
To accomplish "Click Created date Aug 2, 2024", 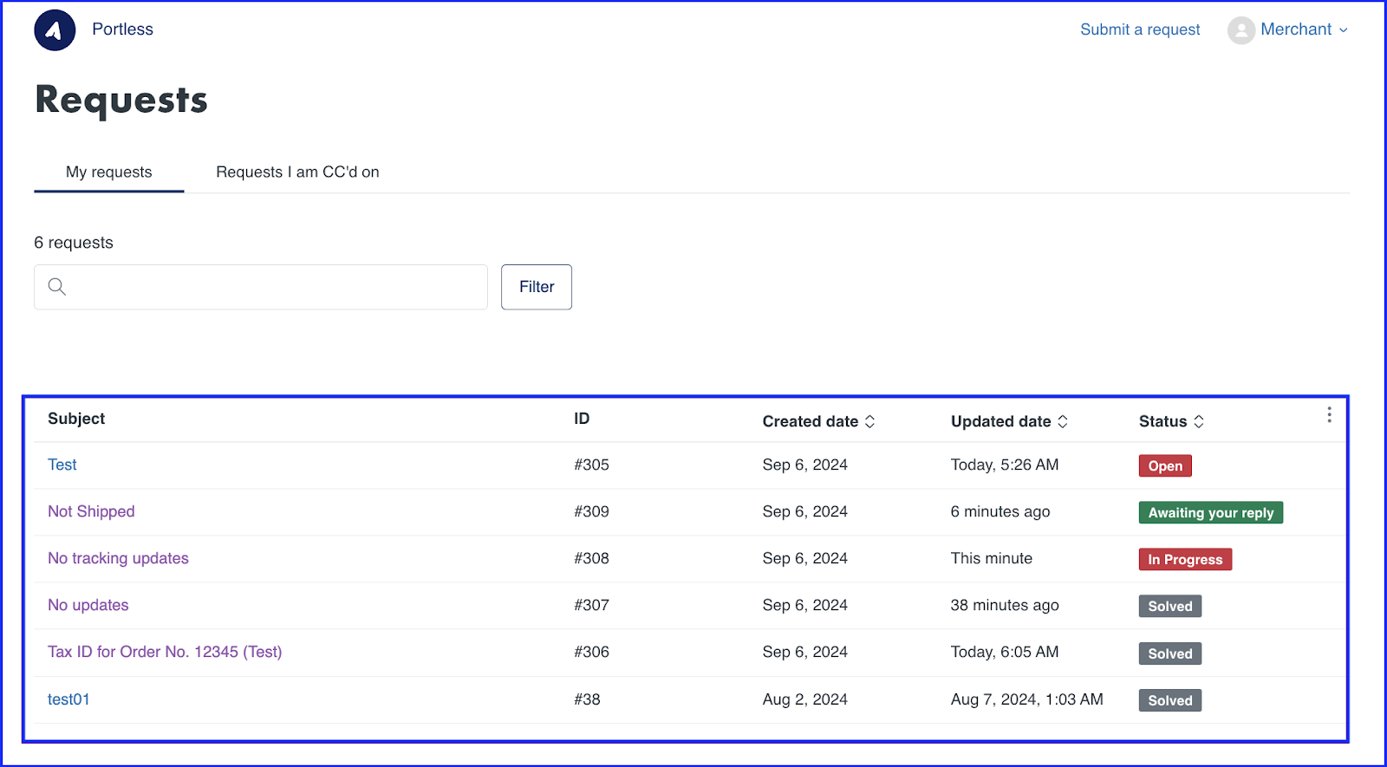I will [x=805, y=699].
